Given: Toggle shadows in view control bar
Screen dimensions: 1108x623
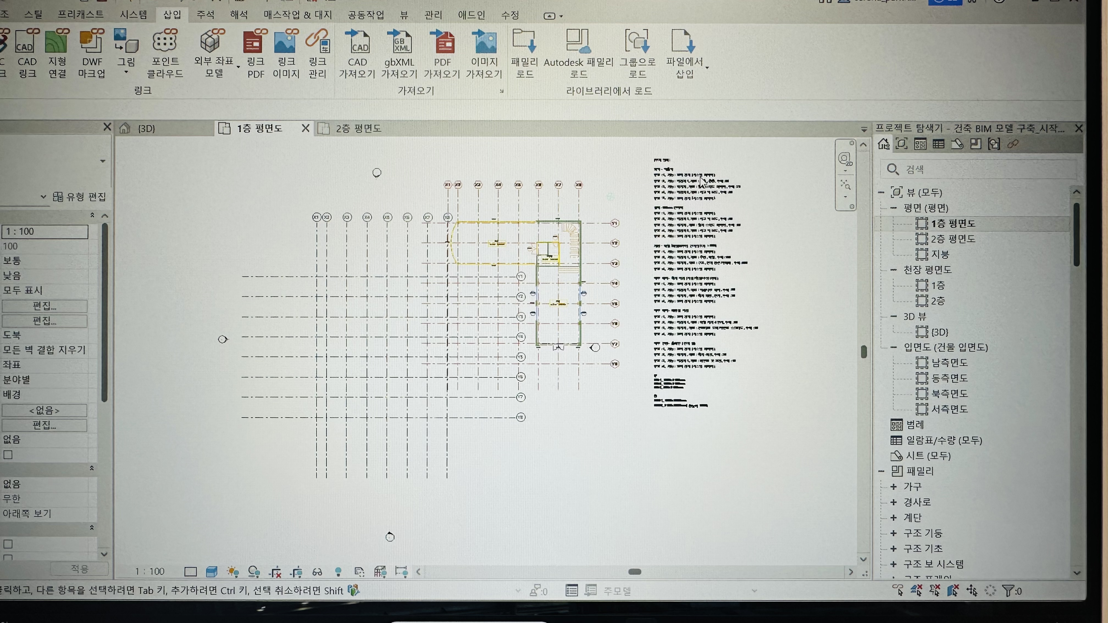Looking at the screenshot, I should (x=254, y=571).
